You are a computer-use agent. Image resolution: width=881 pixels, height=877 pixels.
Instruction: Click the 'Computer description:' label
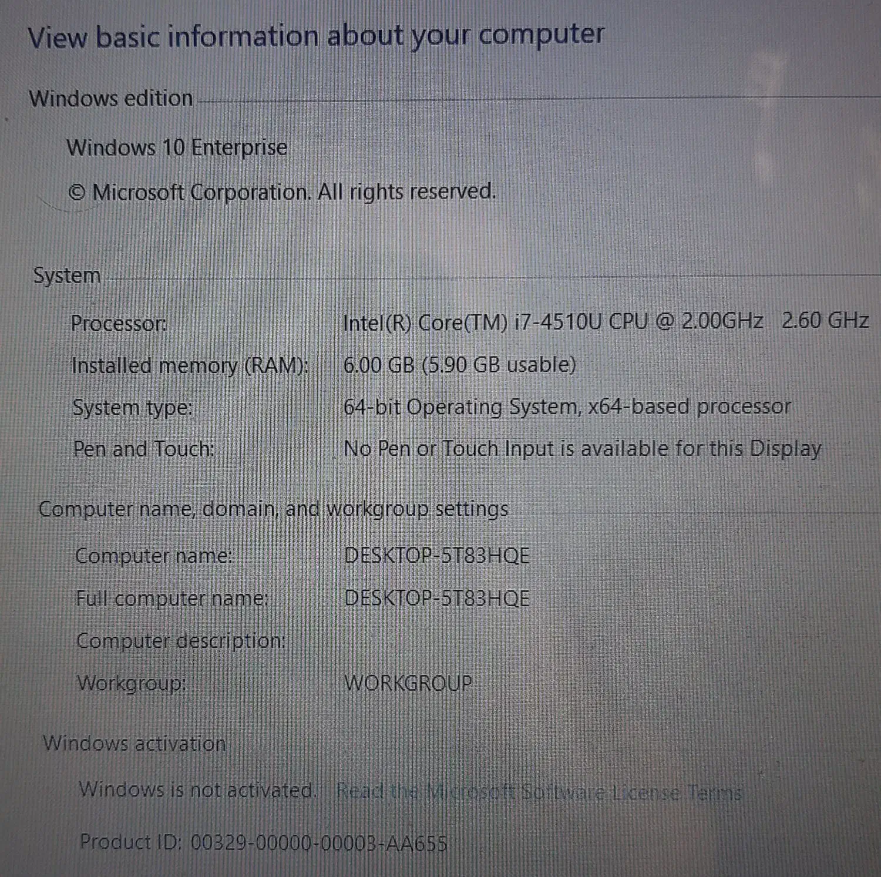point(181,641)
